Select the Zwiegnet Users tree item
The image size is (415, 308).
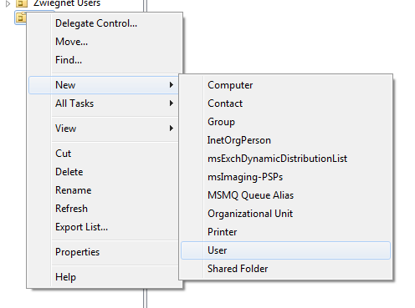click(67, 3)
